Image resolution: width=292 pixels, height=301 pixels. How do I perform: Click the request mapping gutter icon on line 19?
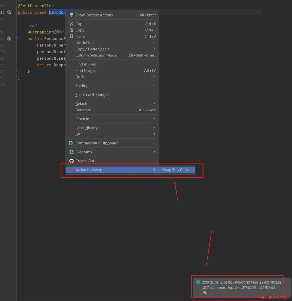pos(9,39)
